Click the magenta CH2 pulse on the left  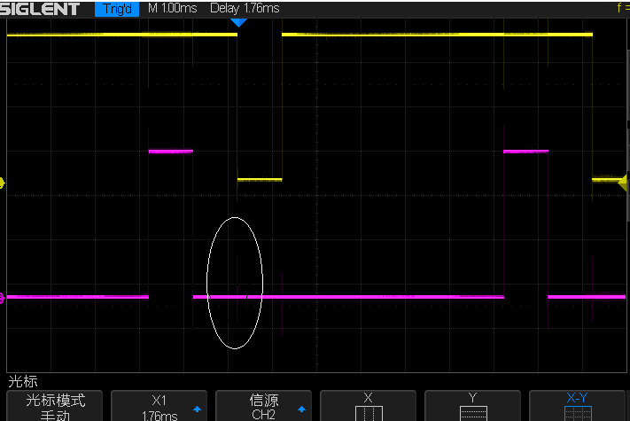tap(170, 152)
